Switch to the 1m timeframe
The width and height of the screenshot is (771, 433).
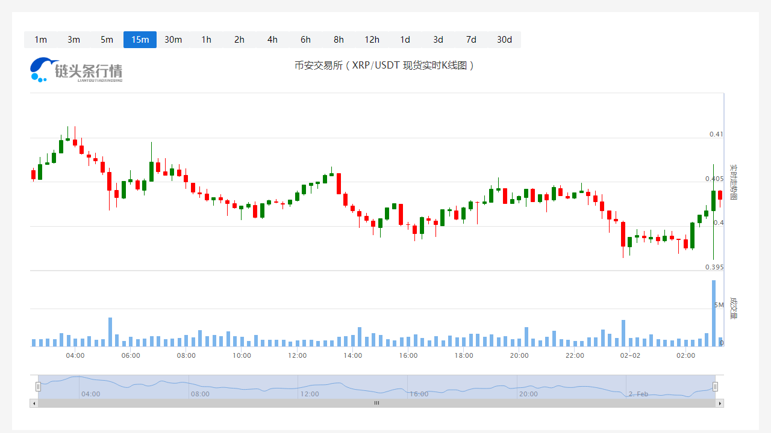click(x=40, y=40)
